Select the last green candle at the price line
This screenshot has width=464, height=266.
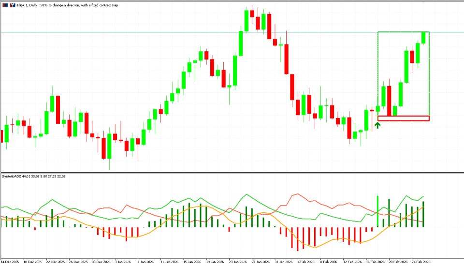tap(423, 38)
